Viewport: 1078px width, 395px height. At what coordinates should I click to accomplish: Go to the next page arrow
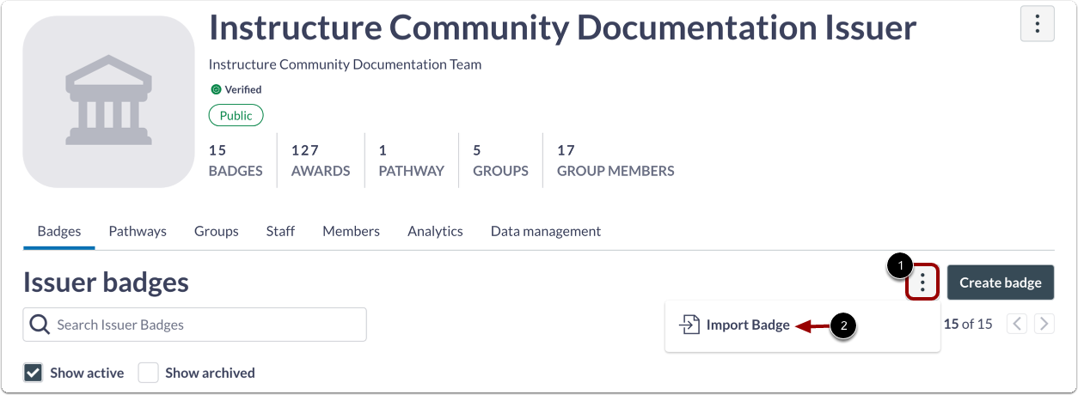tap(1044, 324)
